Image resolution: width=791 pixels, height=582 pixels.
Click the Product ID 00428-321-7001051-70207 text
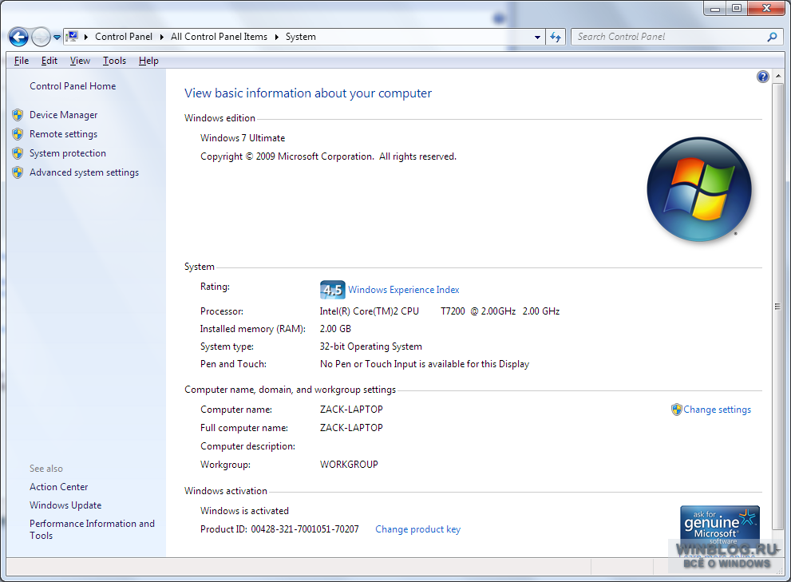(279, 529)
